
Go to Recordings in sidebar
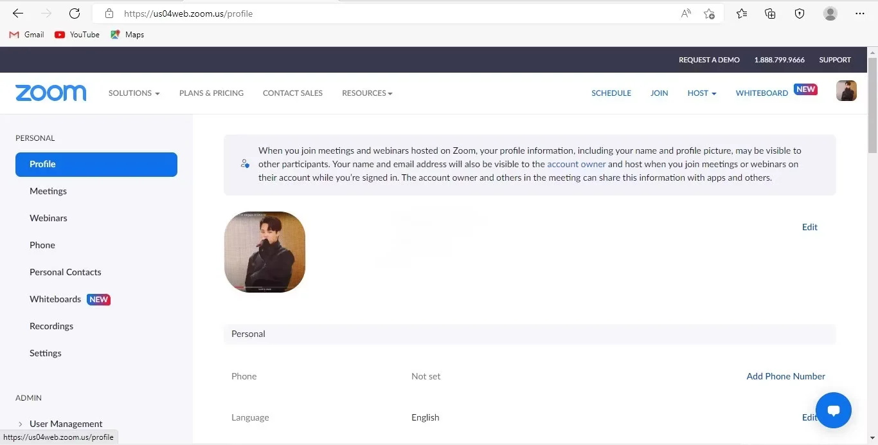tap(51, 326)
